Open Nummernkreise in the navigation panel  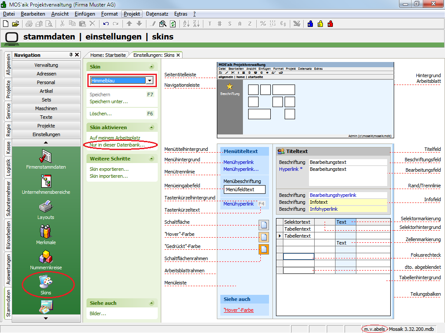tap(46, 260)
